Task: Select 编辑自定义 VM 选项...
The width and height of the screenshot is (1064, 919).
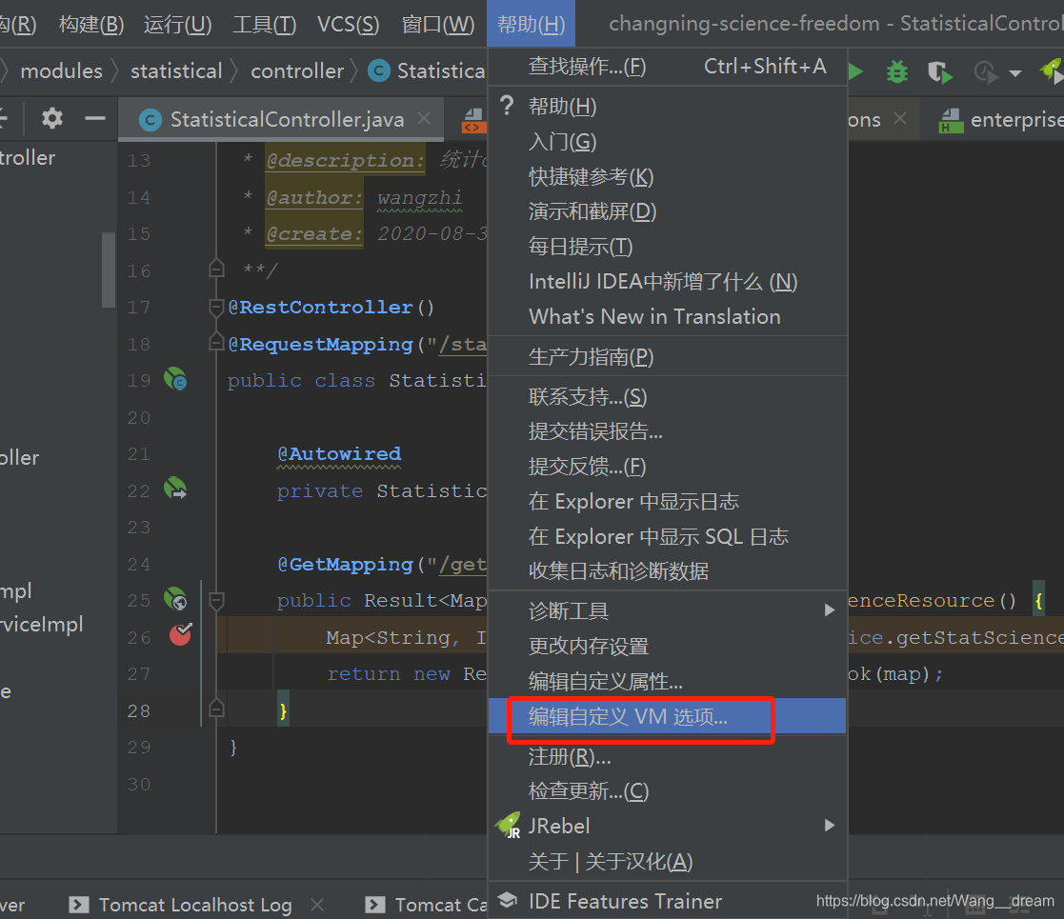Action: 668,716
